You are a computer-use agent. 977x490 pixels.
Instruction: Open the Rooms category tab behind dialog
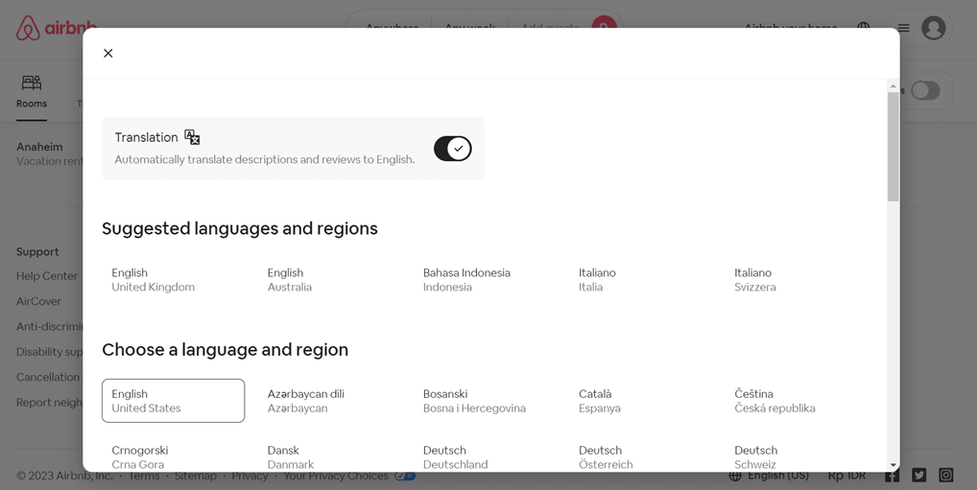pyautogui.click(x=31, y=91)
